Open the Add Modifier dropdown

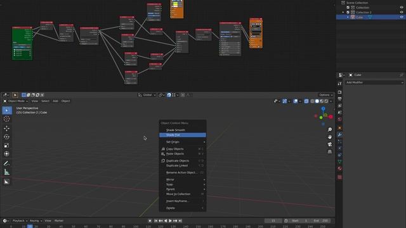(x=374, y=82)
